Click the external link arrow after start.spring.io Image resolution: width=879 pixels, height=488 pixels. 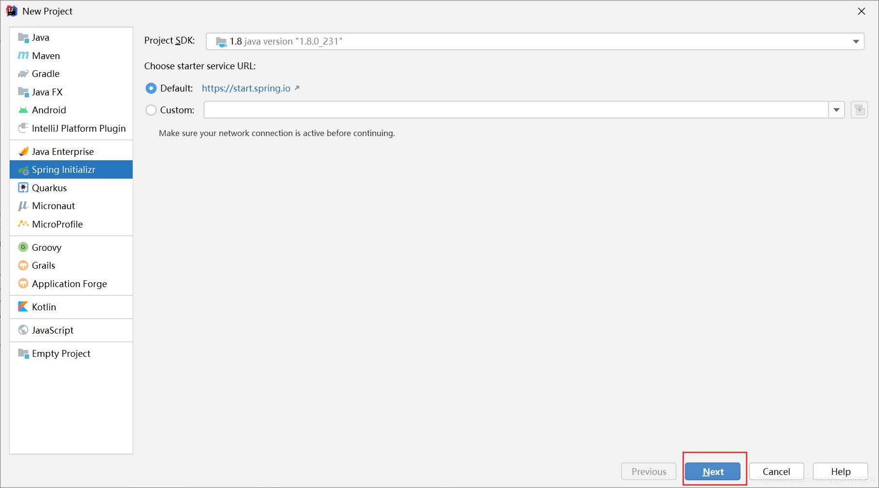coord(297,88)
